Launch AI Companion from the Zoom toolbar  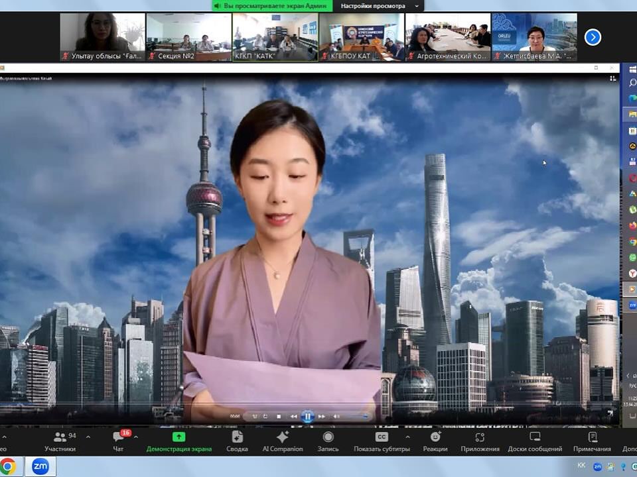point(283,441)
